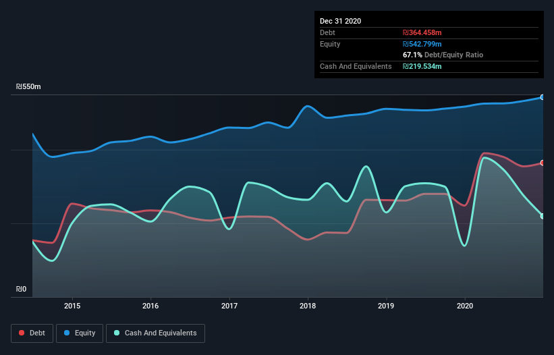This screenshot has width=554, height=355.
Task: Click the 2020 x-axis label
Action: [x=465, y=306]
